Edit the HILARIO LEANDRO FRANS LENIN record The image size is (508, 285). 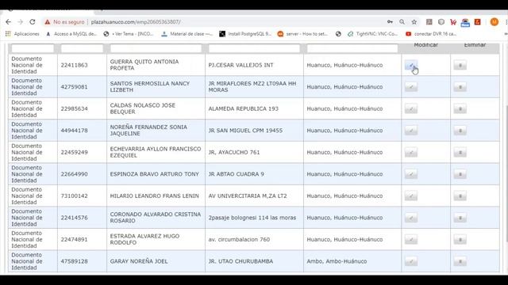(x=411, y=196)
